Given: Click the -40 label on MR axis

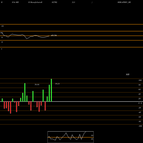Looking at the screenshot, I should (x=140, y=112).
